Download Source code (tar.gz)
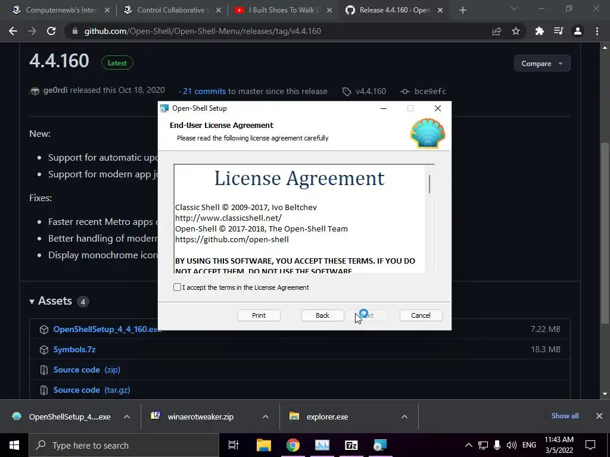Image resolution: width=610 pixels, height=457 pixels. [x=91, y=390]
